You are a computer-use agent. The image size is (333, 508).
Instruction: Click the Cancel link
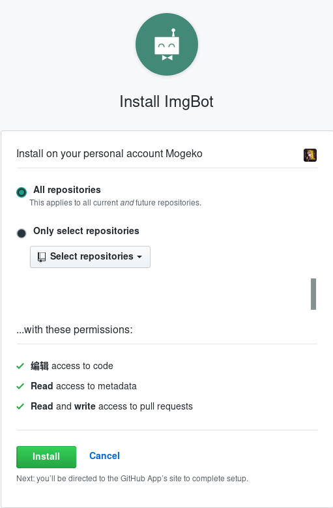pos(104,456)
